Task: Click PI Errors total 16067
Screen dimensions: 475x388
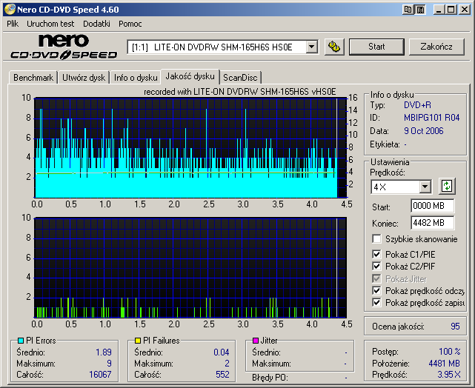Action: click(100, 375)
